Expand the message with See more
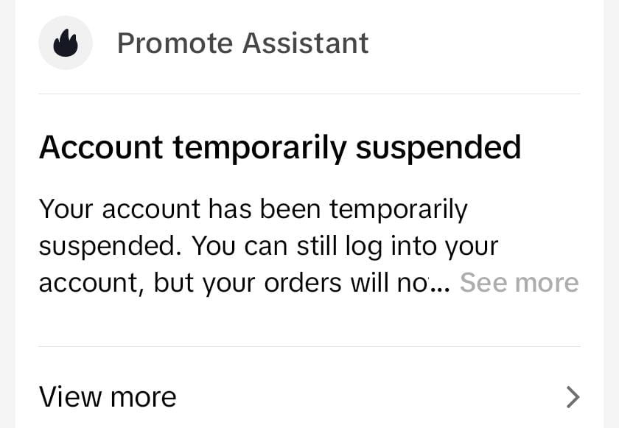Image resolution: width=619 pixels, height=428 pixels. click(x=519, y=283)
